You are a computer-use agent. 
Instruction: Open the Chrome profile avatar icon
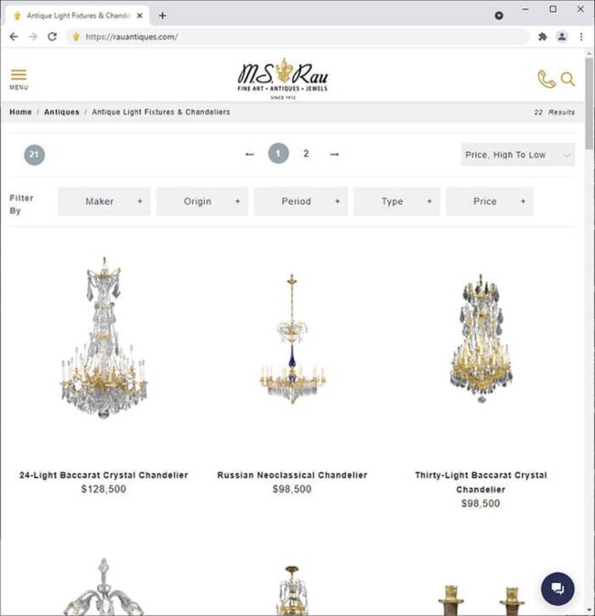click(x=562, y=37)
